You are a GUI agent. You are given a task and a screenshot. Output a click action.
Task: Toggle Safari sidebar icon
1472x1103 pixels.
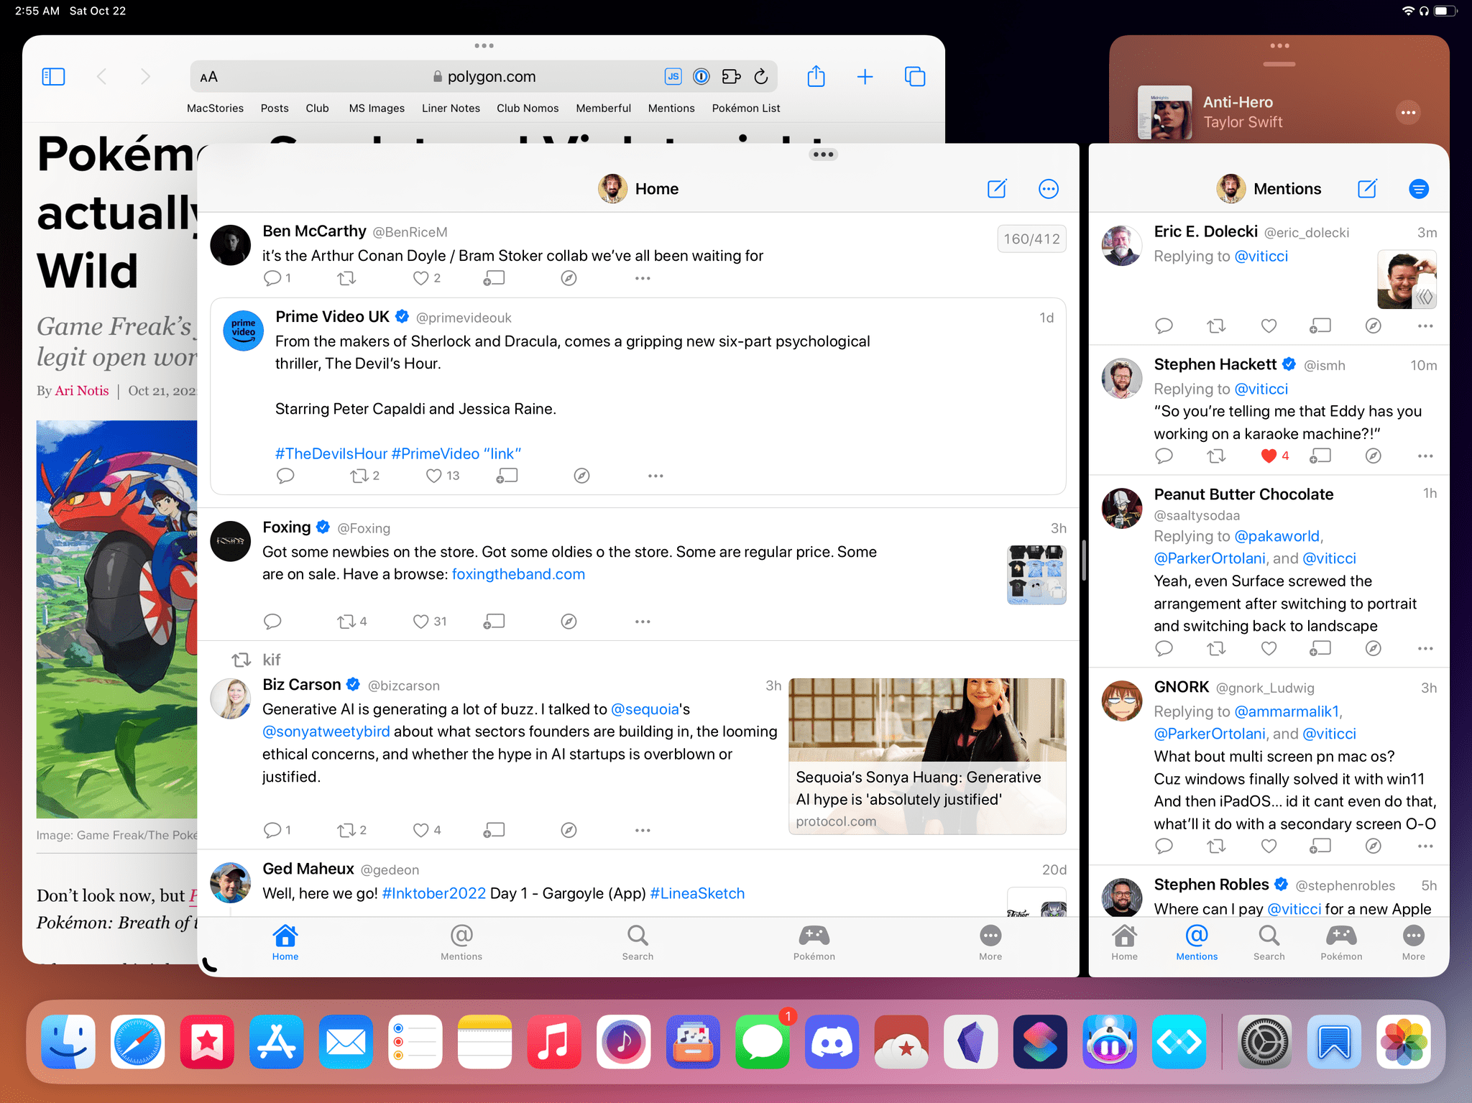[x=54, y=76]
